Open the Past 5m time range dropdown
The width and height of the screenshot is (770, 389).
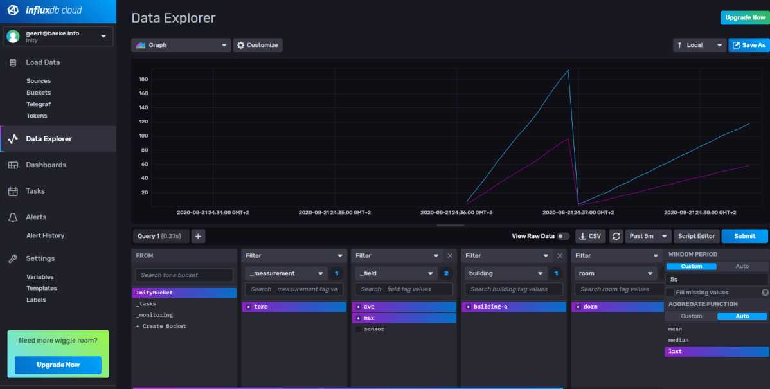(648, 236)
